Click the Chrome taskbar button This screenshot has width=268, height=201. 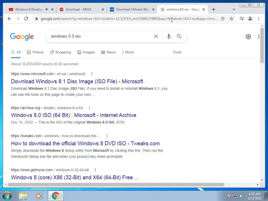point(55,196)
